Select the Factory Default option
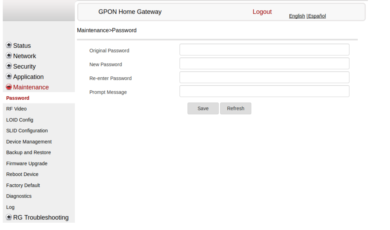390x230 pixels. [x=23, y=185]
